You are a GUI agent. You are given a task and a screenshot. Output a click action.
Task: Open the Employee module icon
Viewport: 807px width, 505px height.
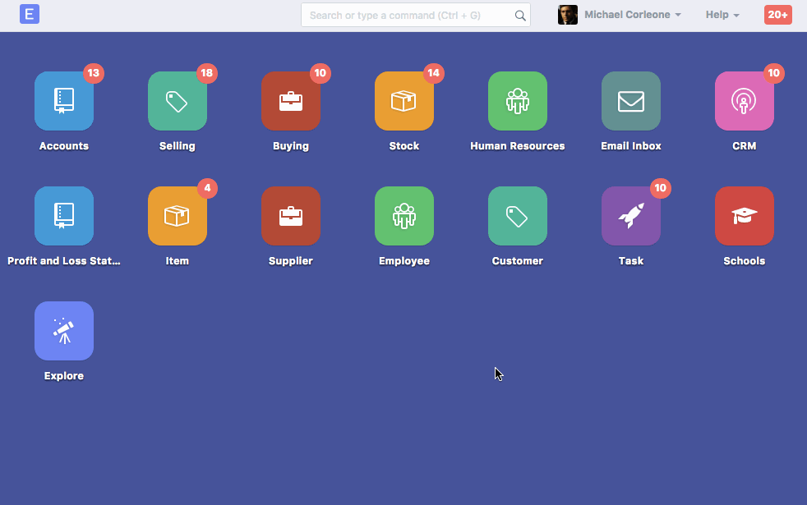tap(404, 216)
